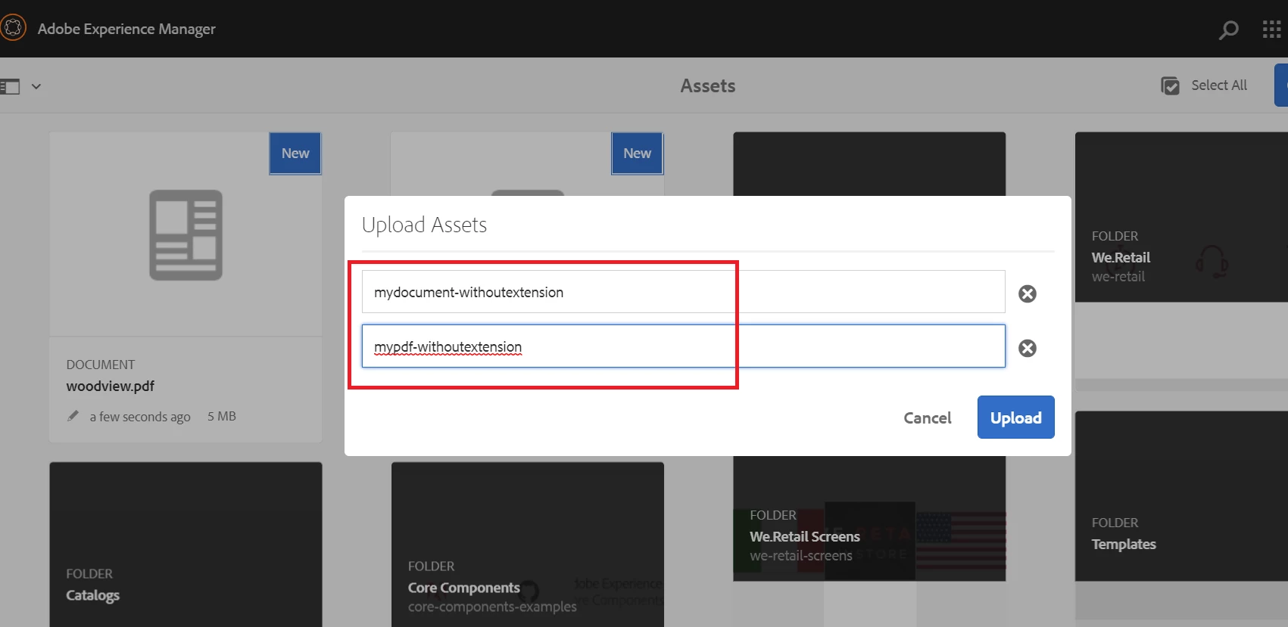The width and height of the screenshot is (1288, 627).
Task: Click the we-retail-screens name text
Action: click(x=801, y=556)
